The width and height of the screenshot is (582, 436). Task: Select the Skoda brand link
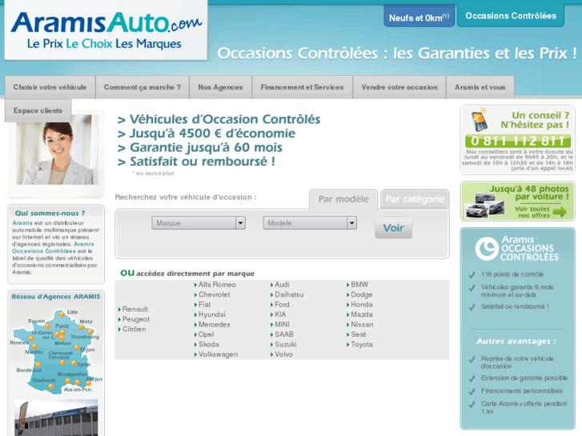pos(209,344)
